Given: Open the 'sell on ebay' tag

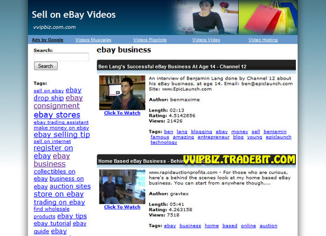Looking at the screenshot, I should click(49, 91).
